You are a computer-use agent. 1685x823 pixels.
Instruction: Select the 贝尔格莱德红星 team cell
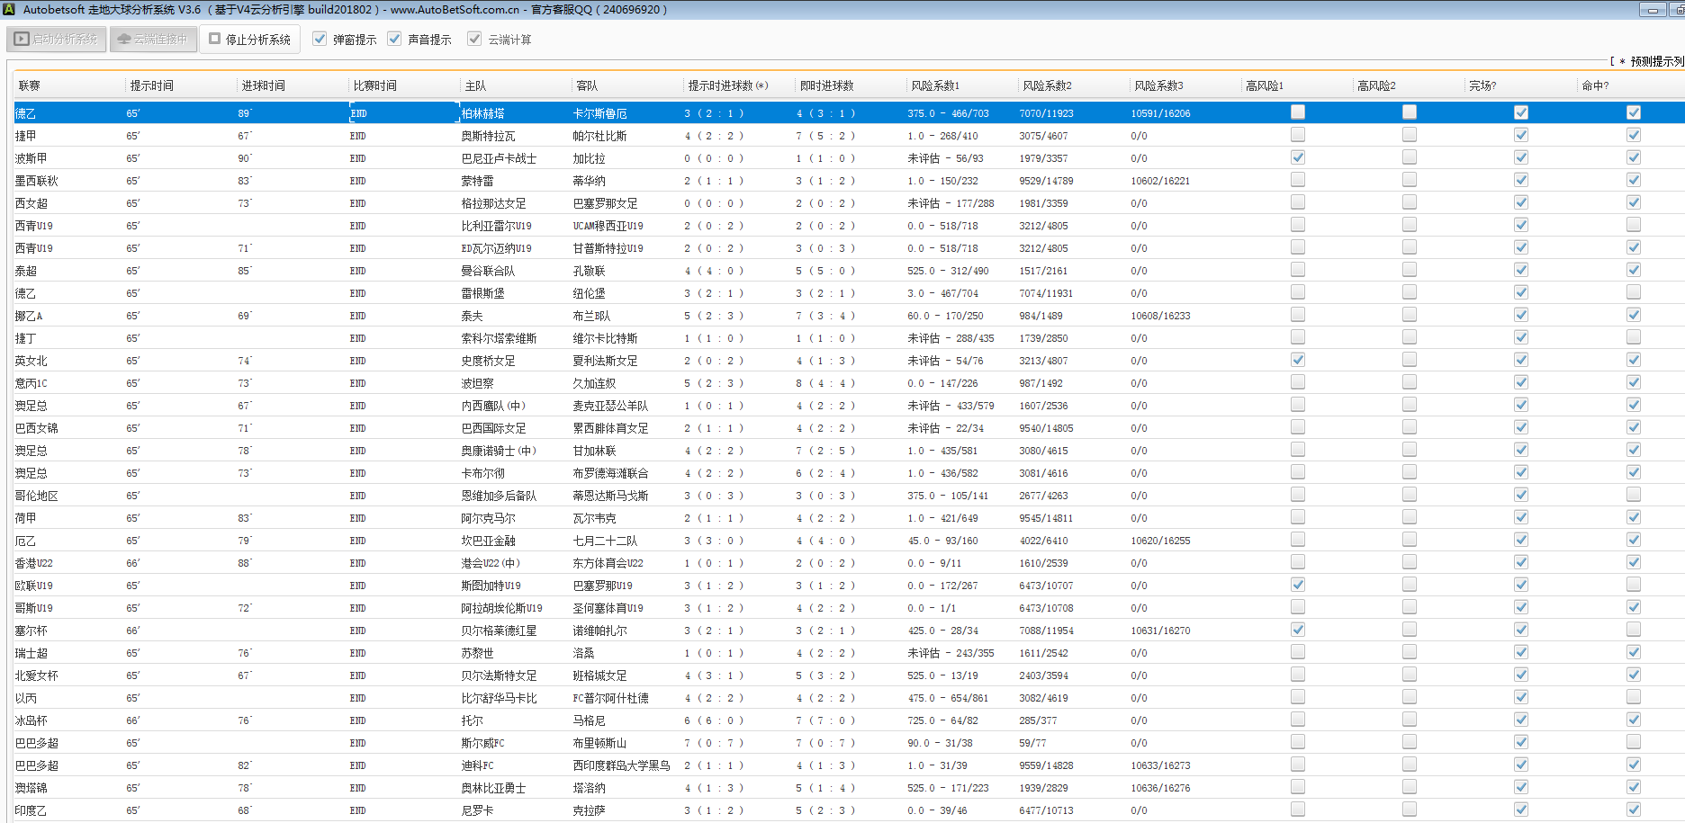(x=499, y=631)
